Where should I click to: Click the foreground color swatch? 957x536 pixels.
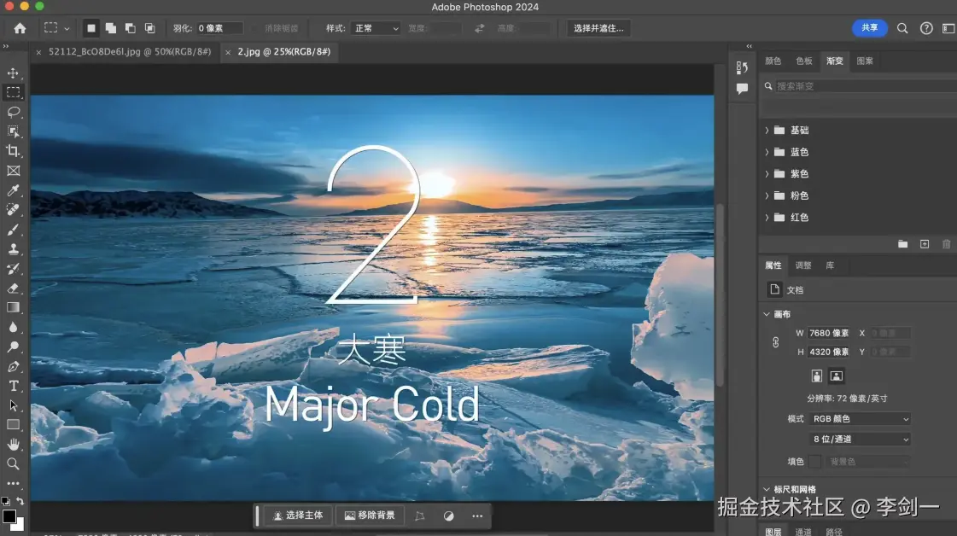click(9, 516)
